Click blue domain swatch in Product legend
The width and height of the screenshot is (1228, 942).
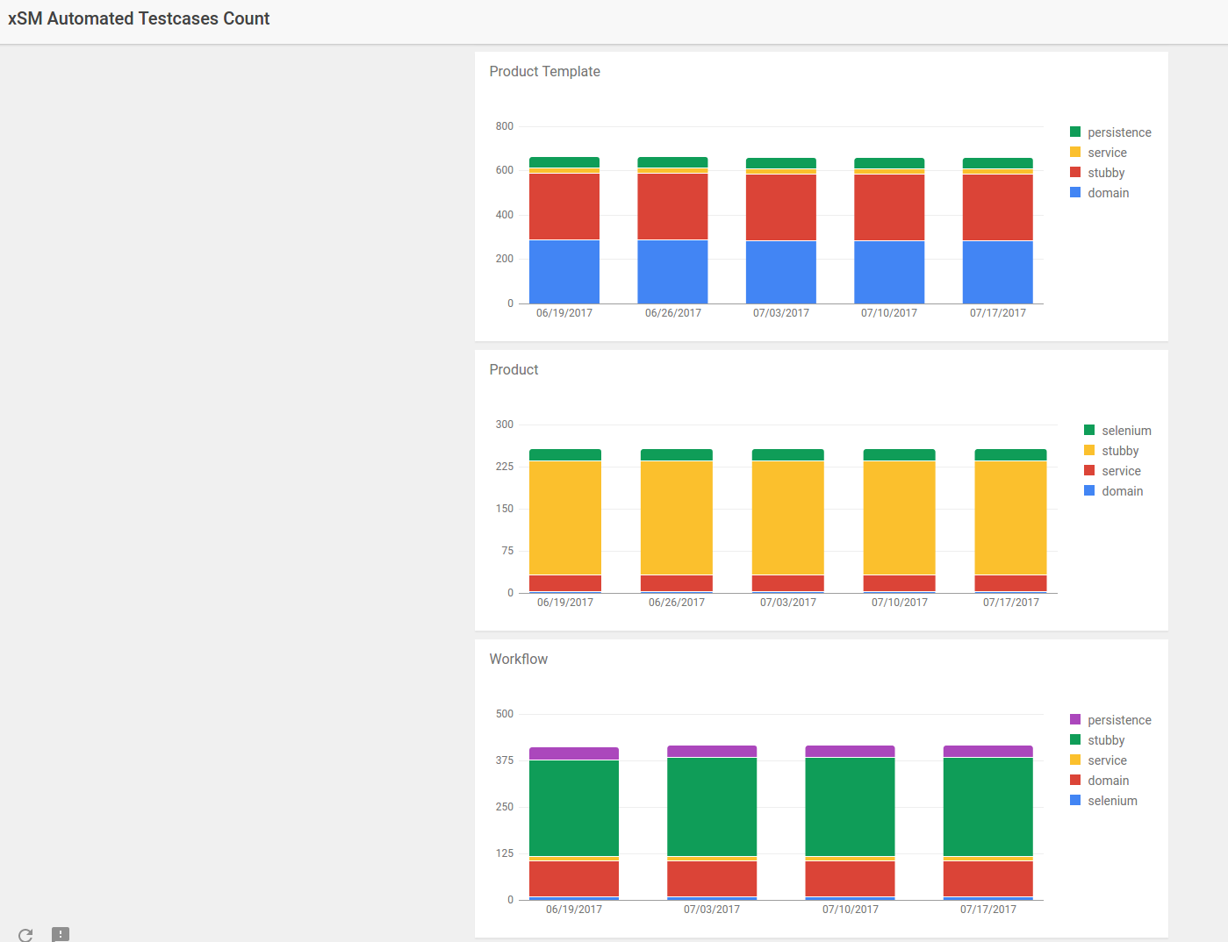tap(1089, 490)
